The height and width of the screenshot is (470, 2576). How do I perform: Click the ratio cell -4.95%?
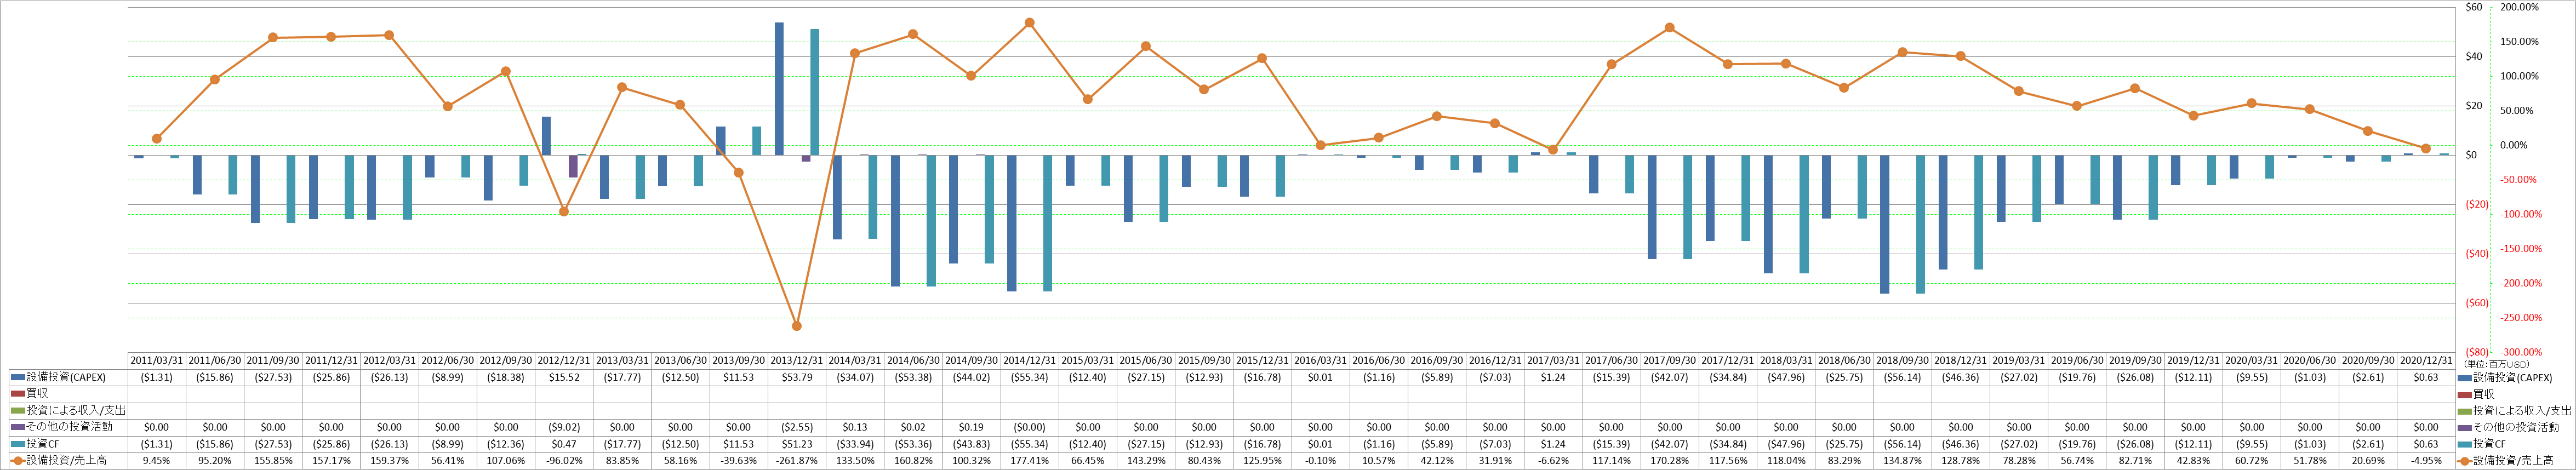[2426, 461]
